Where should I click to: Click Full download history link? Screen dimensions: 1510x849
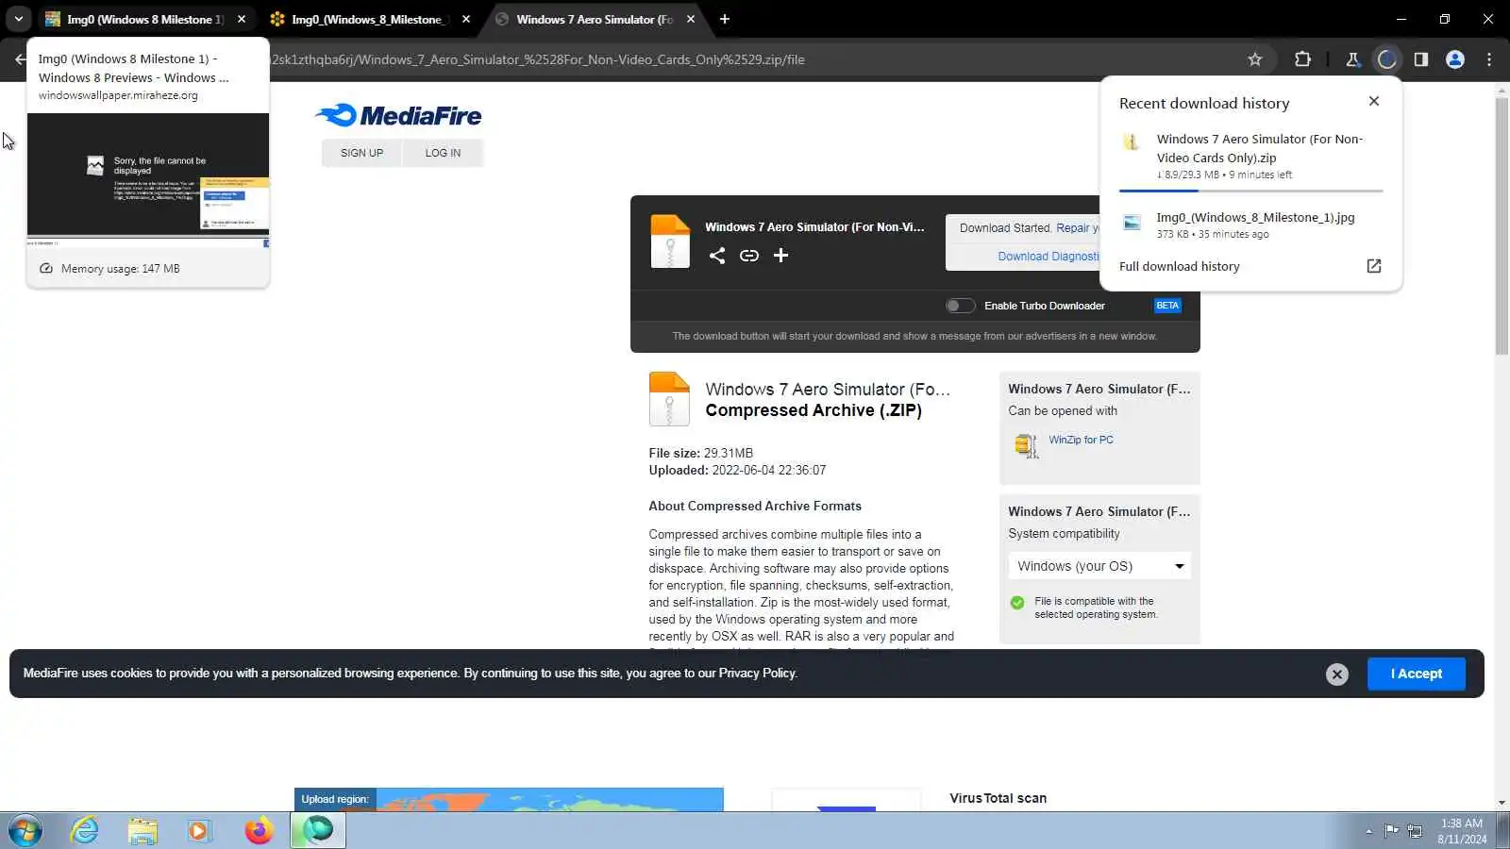pyautogui.click(x=1180, y=267)
